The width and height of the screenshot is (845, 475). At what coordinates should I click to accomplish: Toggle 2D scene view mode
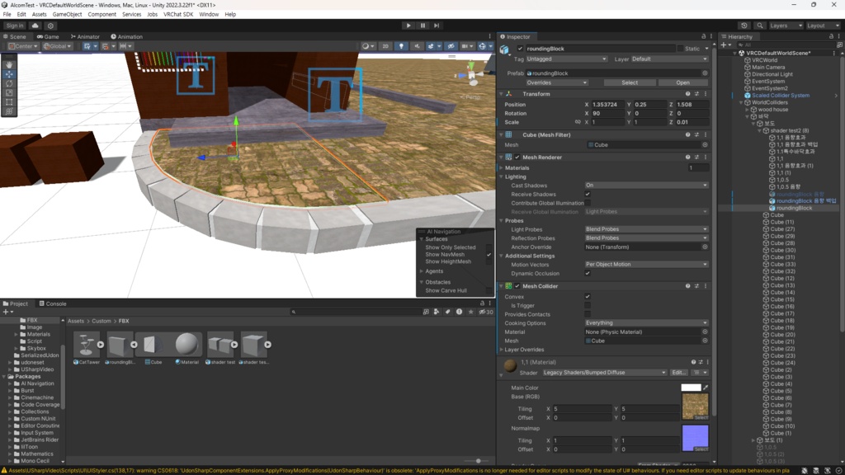[385, 46]
